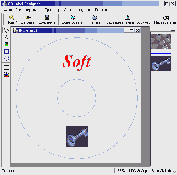This screenshot has height=175, width=177.
Task: Open the Просмотр menu
Action: coord(52,10)
